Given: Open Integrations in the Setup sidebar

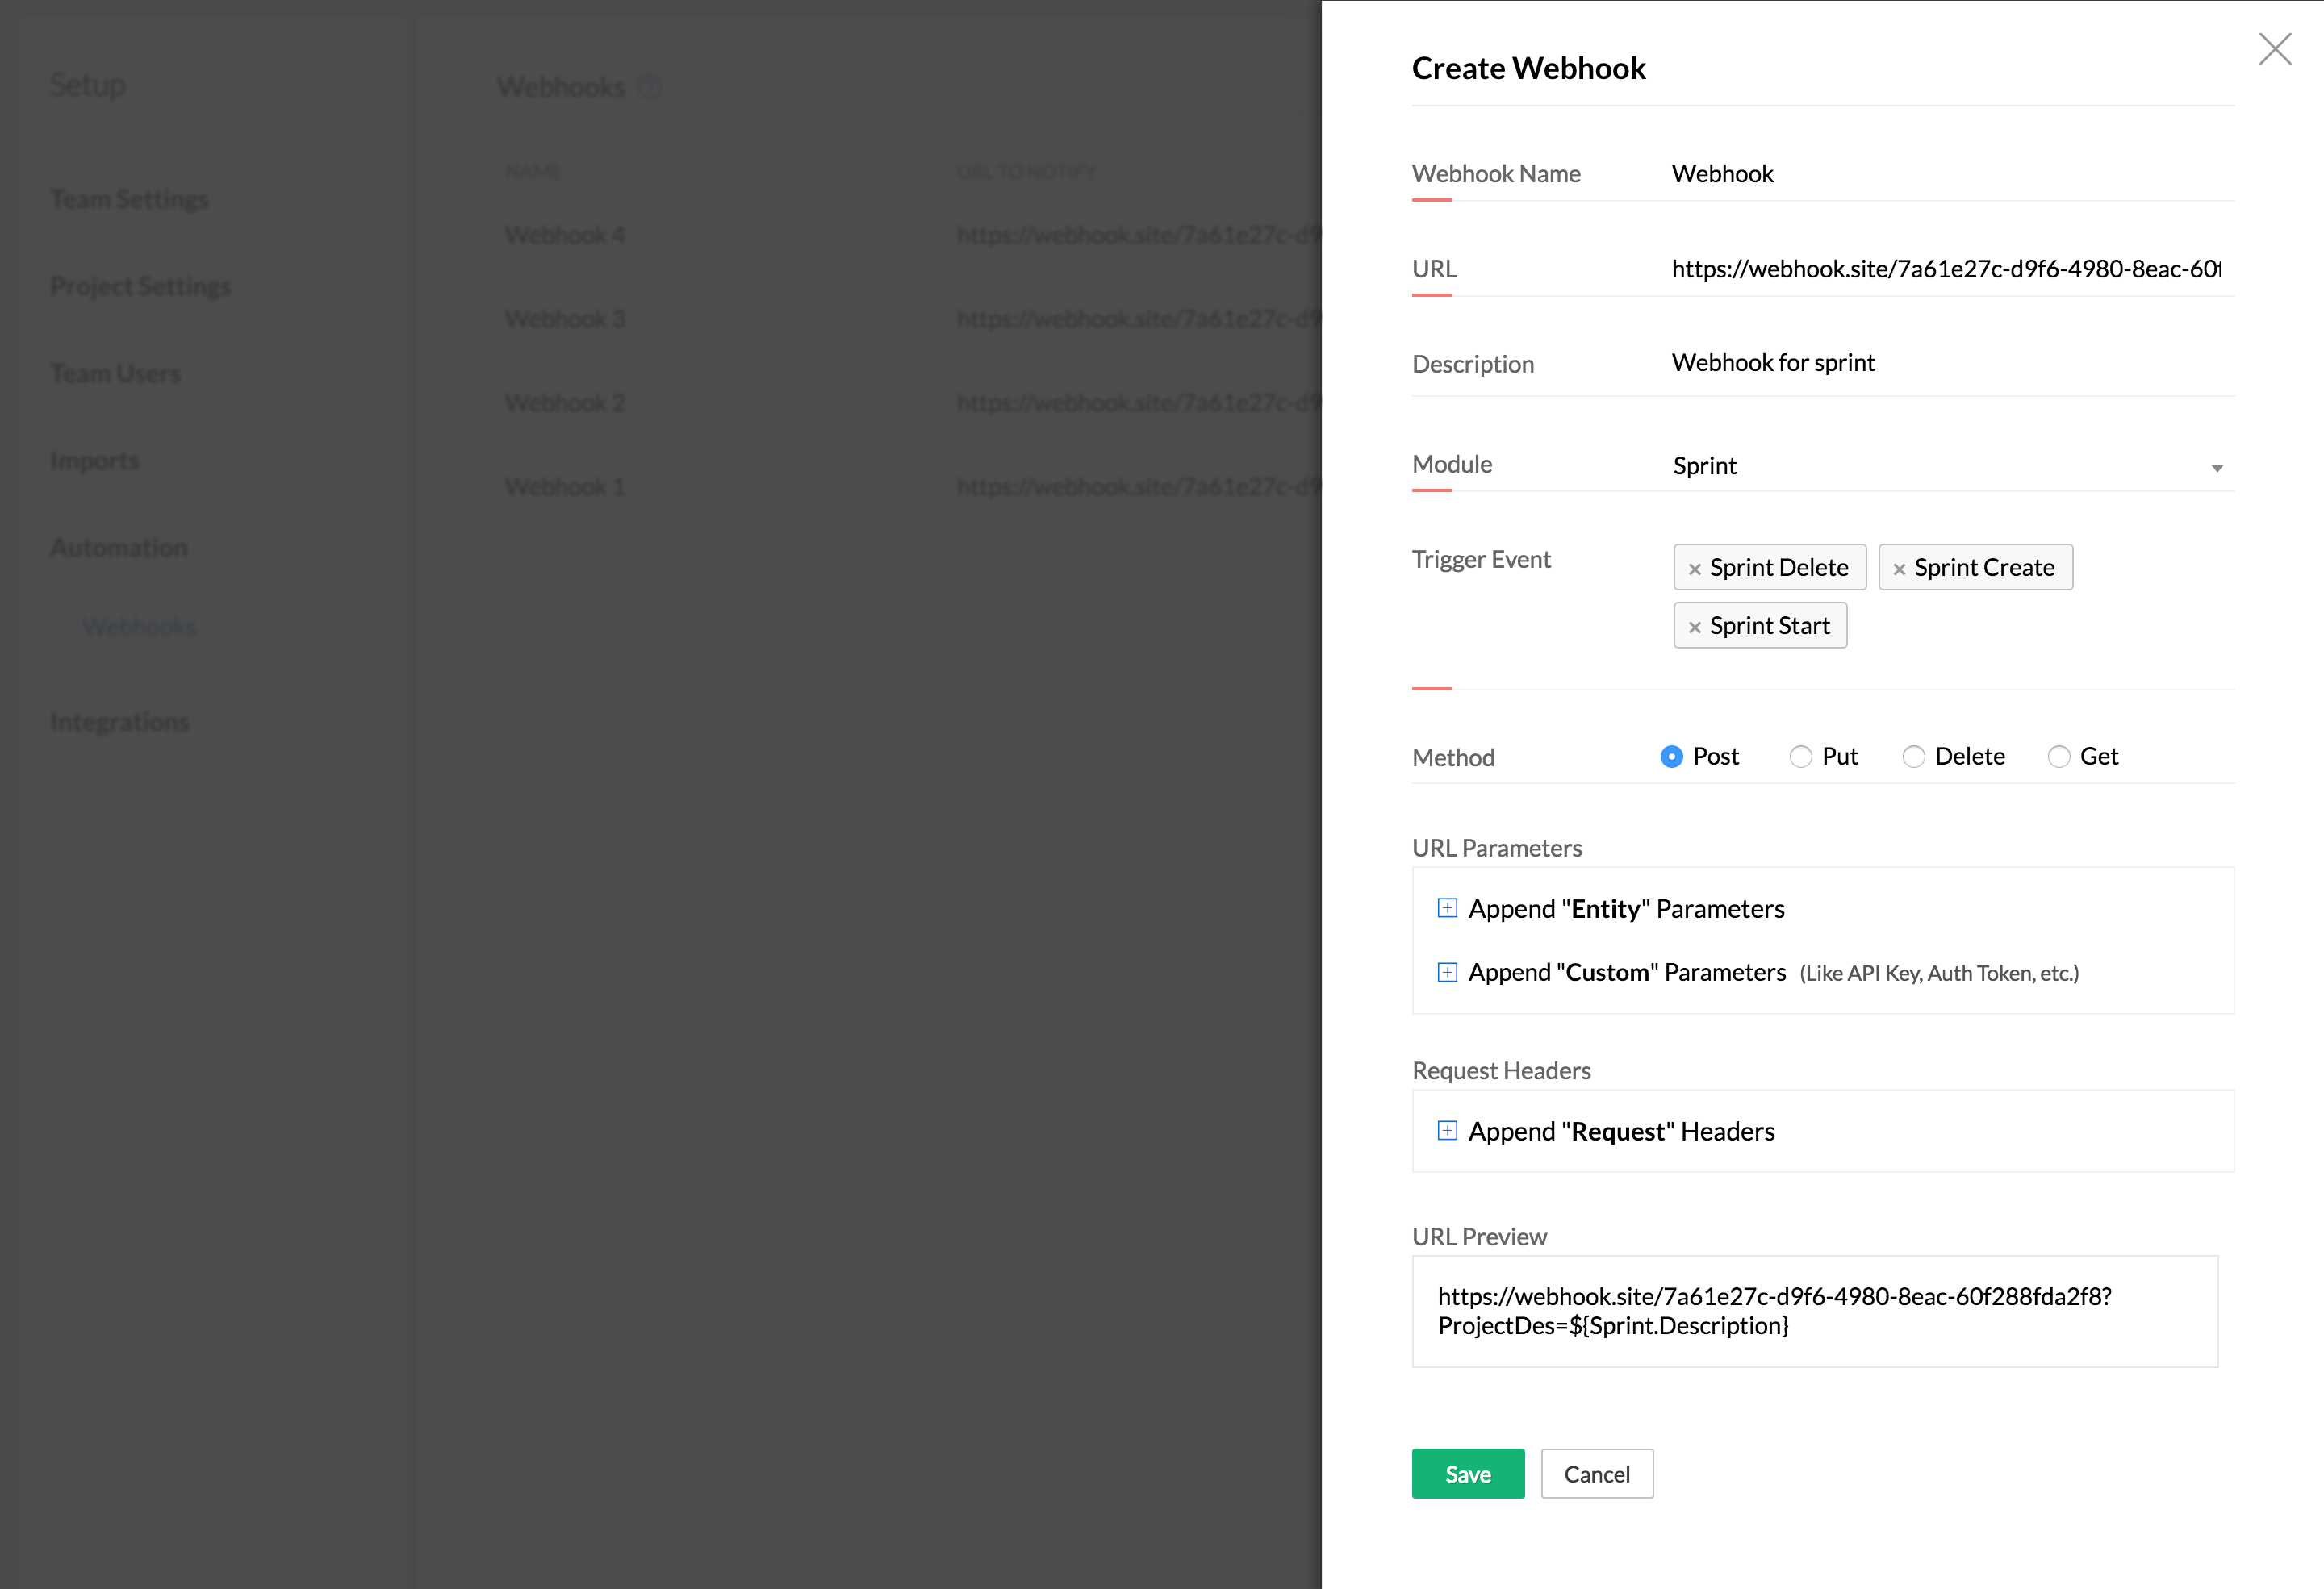Looking at the screenshot, I should (x=120, y=722).
